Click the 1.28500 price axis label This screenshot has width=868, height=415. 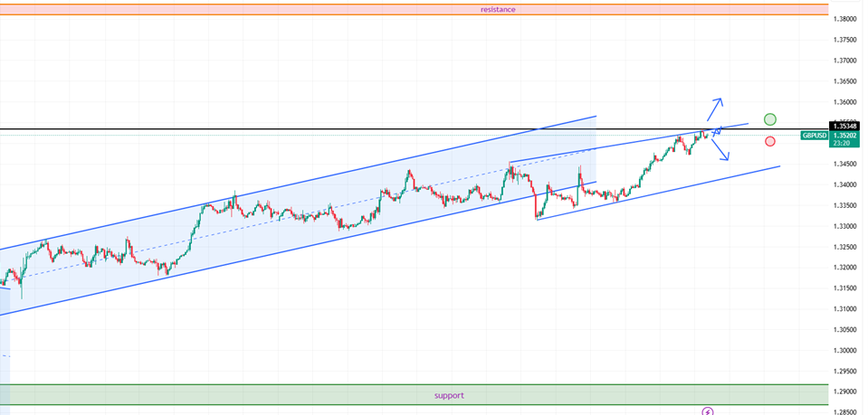(846, 411)
